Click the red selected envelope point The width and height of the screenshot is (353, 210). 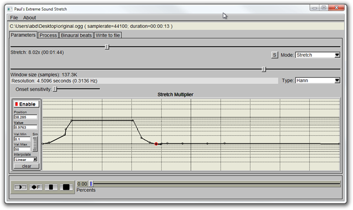click(x=156, y=144)
